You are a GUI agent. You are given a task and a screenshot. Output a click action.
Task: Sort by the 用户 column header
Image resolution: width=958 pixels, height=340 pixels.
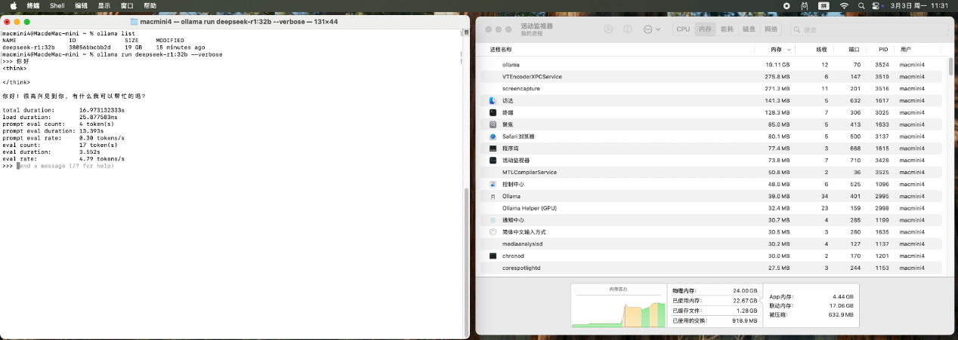tap(906, 49)
